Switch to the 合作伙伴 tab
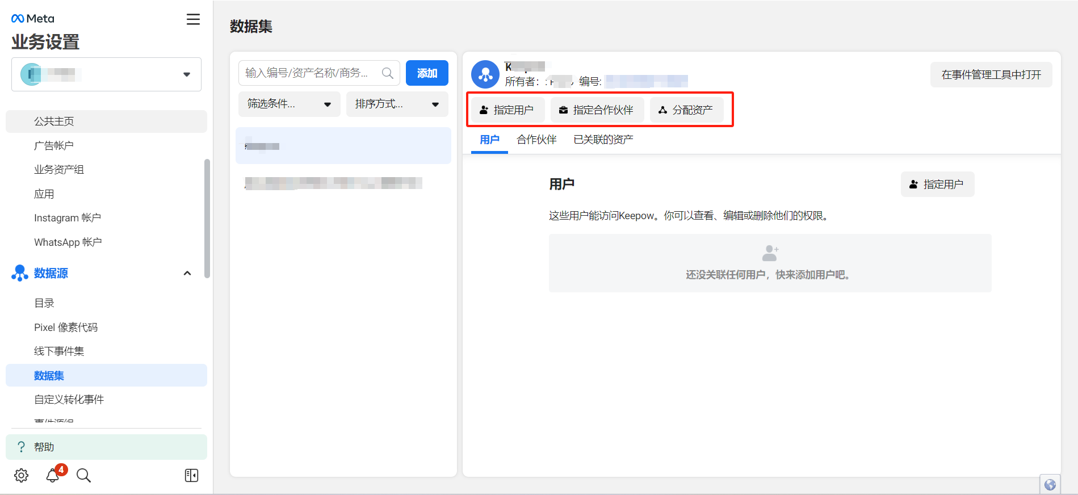 [536, 140]
